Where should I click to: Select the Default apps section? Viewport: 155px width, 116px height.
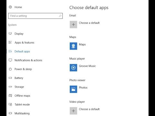click(22, 52)
